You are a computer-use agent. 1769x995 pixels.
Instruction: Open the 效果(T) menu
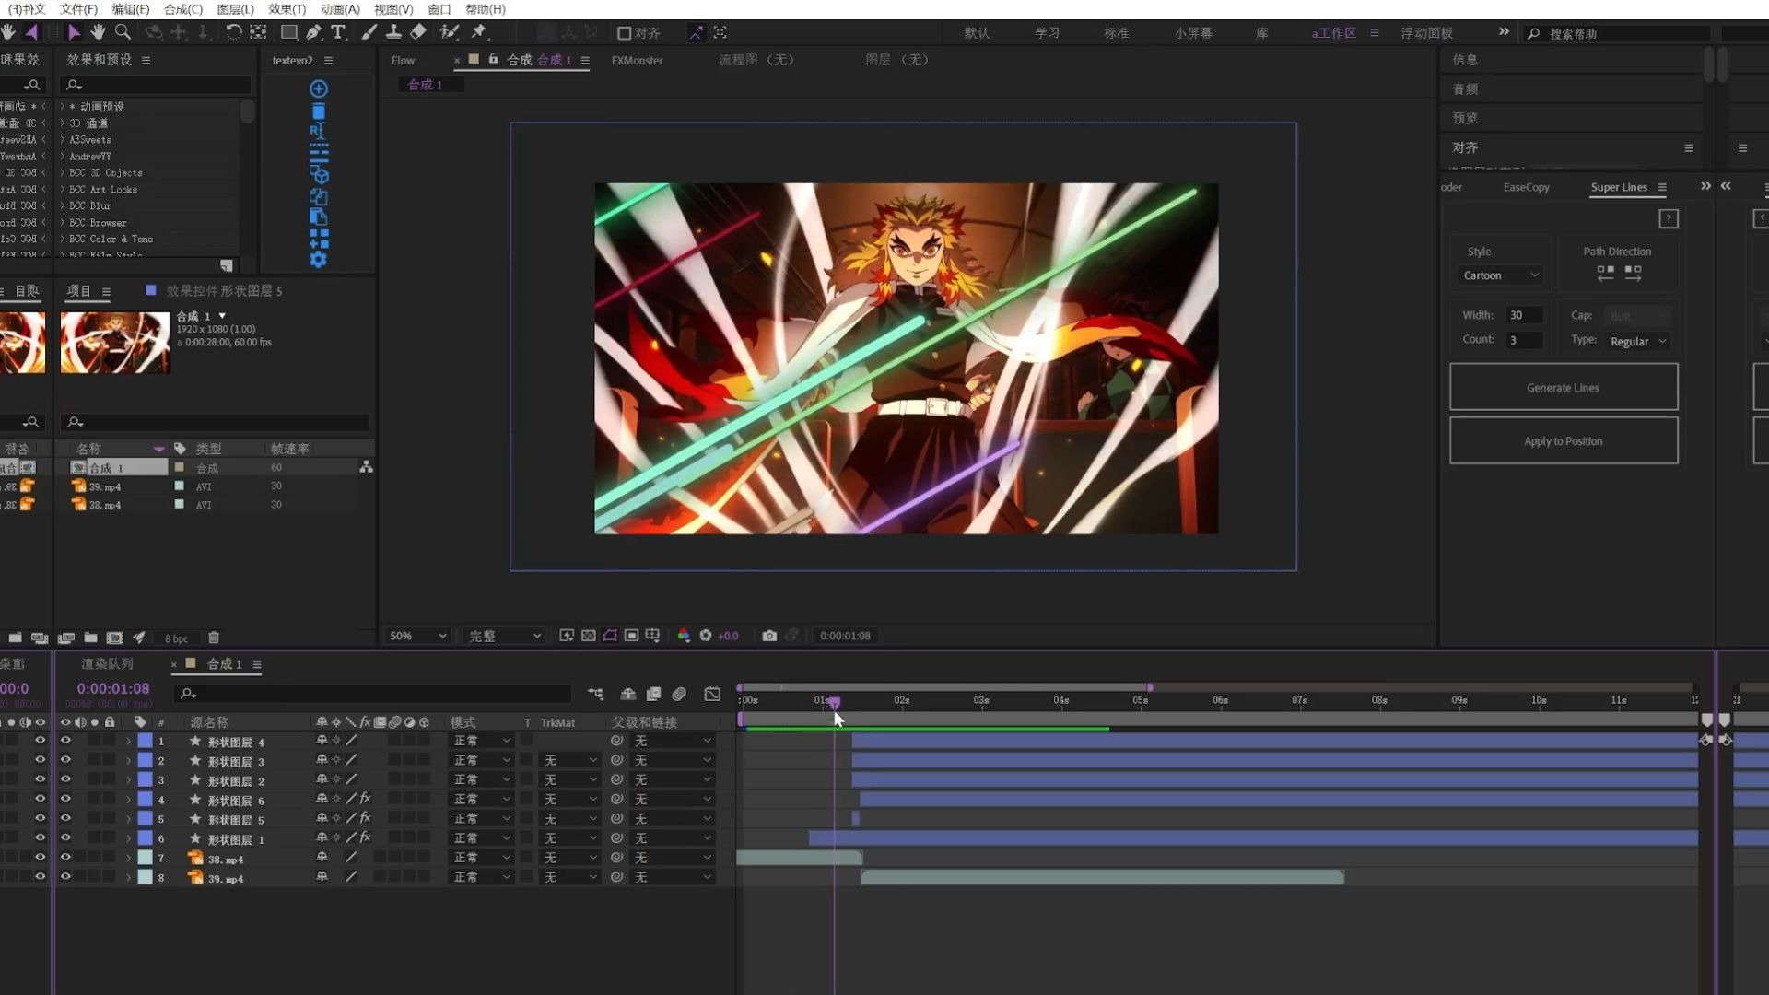(x=287, y=9)
